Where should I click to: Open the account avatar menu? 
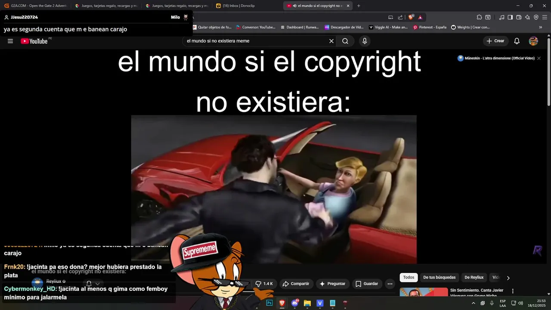pyautogui.click(x=533, y=41)
